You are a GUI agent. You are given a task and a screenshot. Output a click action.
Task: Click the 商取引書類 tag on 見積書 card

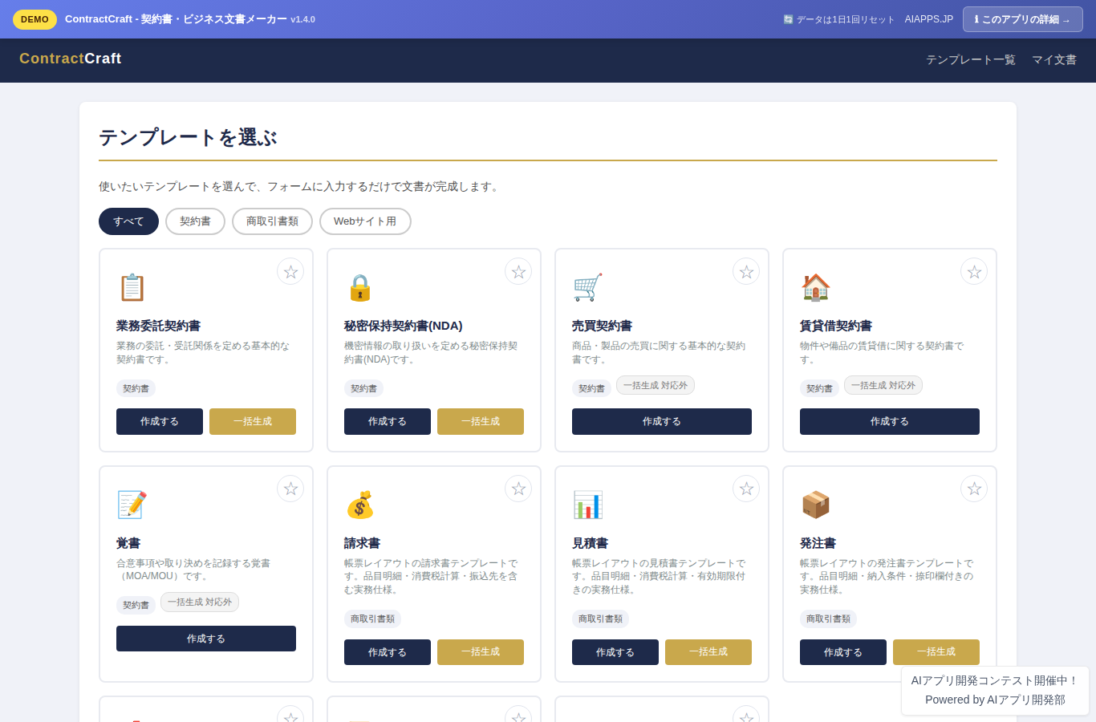600,619
